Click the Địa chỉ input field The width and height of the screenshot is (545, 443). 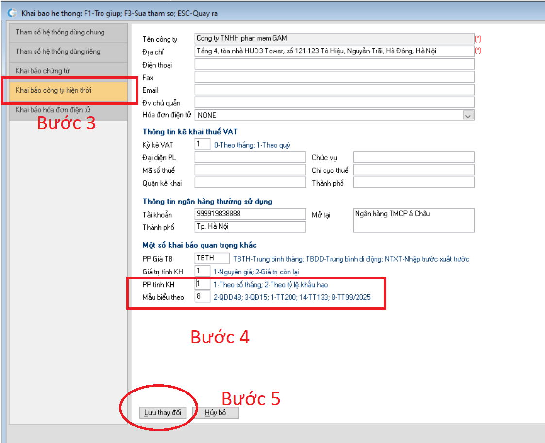point(334,51)
